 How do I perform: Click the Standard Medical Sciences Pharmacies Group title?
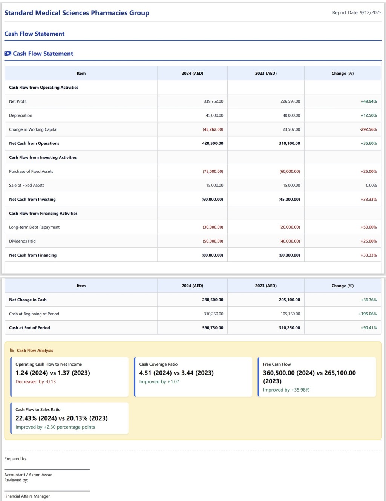77,13
